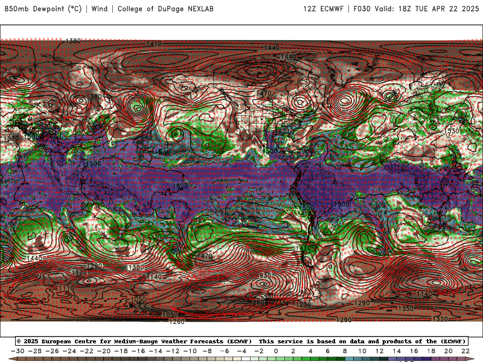
Task: Select the 22 label on the color scale
Action: [465, 351]
